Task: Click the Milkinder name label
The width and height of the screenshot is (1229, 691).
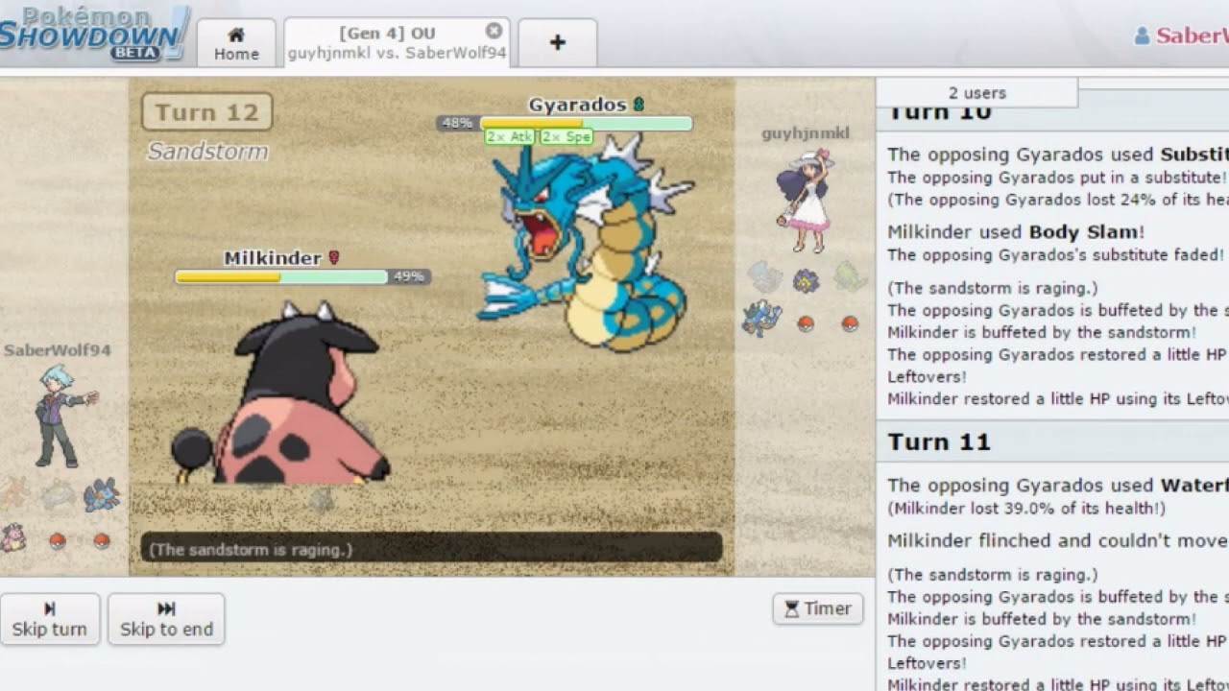Action: click(x=273, y=258)
